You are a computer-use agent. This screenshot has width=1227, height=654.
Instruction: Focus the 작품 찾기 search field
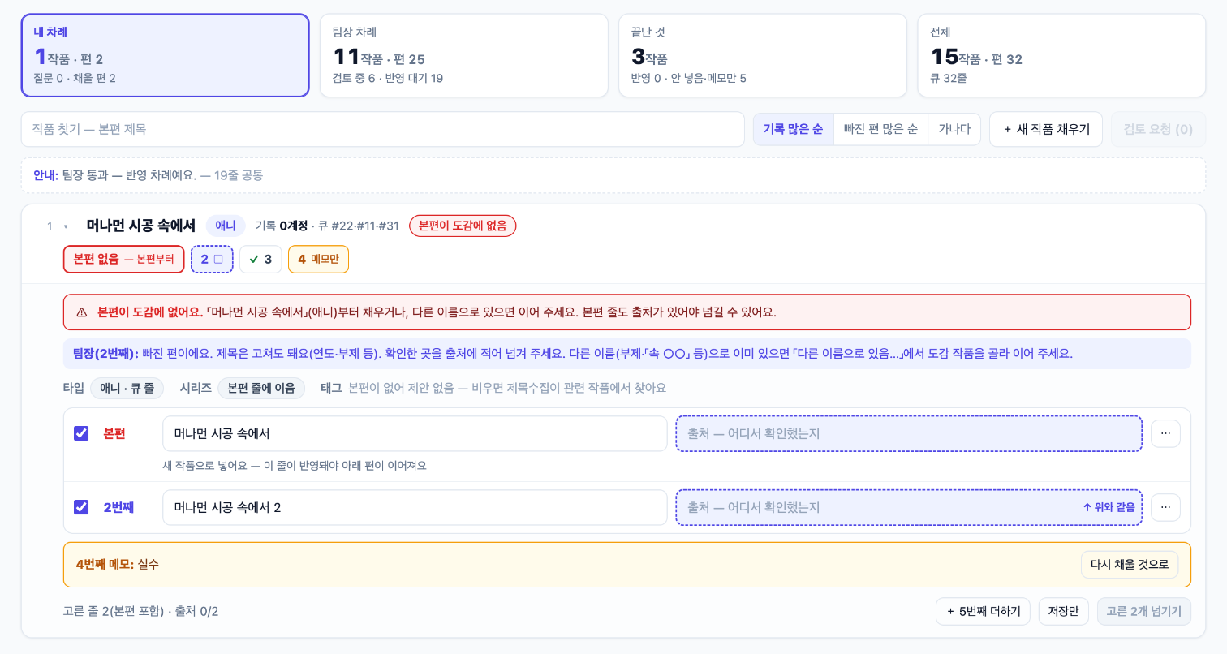[x=383, y=129]
